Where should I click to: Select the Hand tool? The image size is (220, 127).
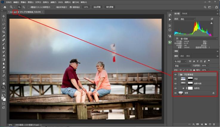[x=4, y=83]
